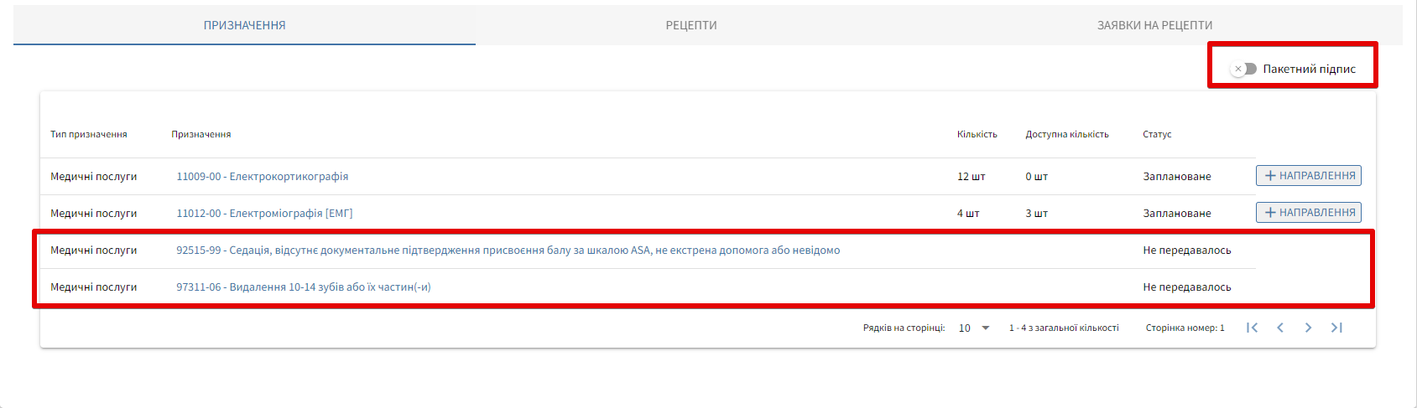
Task: Open rows per page dropdown
Action: pyautogui.click(x=975, y=328)
